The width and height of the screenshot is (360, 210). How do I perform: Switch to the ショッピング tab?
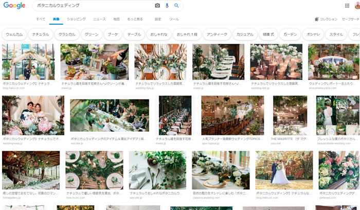coord(76,19)
